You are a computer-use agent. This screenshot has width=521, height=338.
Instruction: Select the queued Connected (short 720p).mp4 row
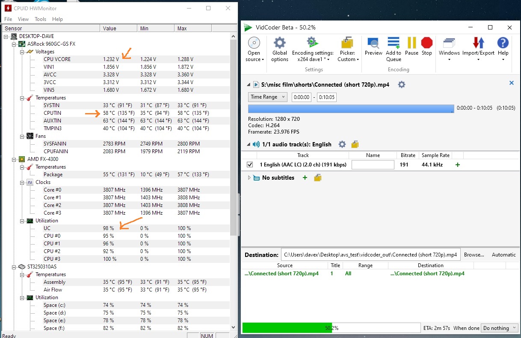380,274
